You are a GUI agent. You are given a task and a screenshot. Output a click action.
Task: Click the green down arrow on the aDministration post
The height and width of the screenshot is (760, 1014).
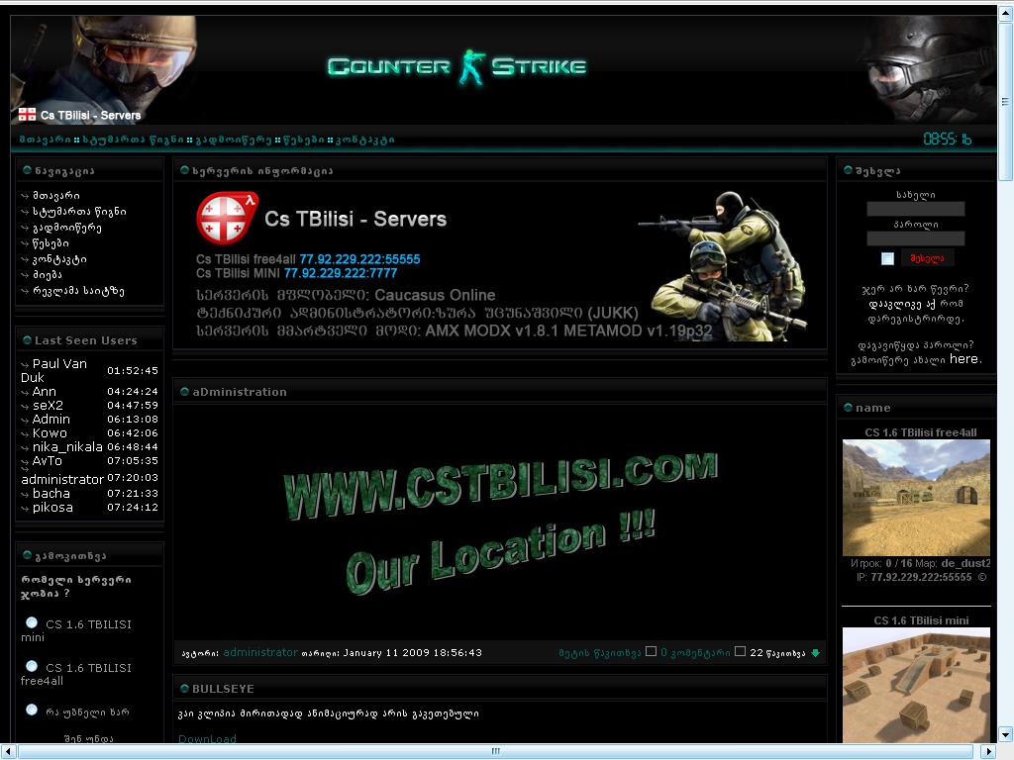(x=816, y=653)
